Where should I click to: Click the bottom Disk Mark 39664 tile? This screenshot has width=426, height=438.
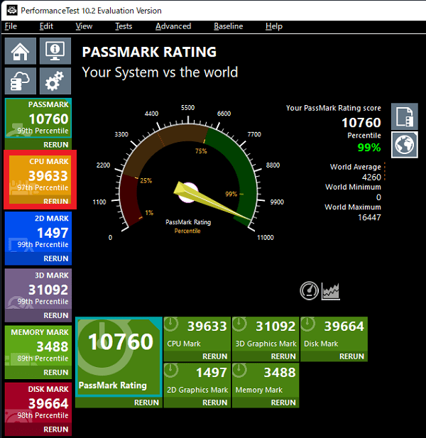334,334
